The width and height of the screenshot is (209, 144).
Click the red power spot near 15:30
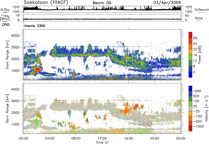(x=126, y=57)
